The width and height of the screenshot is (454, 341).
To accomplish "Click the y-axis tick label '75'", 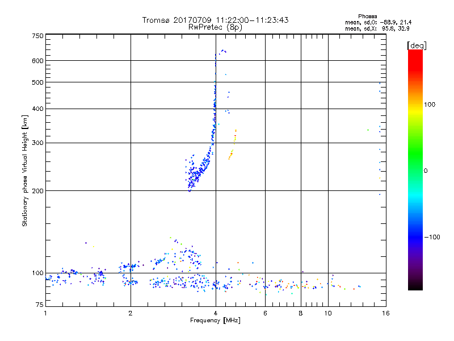I will (40, 305).
